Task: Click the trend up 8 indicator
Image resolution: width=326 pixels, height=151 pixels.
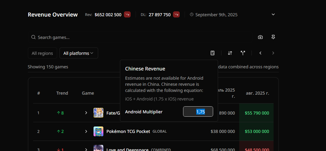Action: [x=60, y=113]
